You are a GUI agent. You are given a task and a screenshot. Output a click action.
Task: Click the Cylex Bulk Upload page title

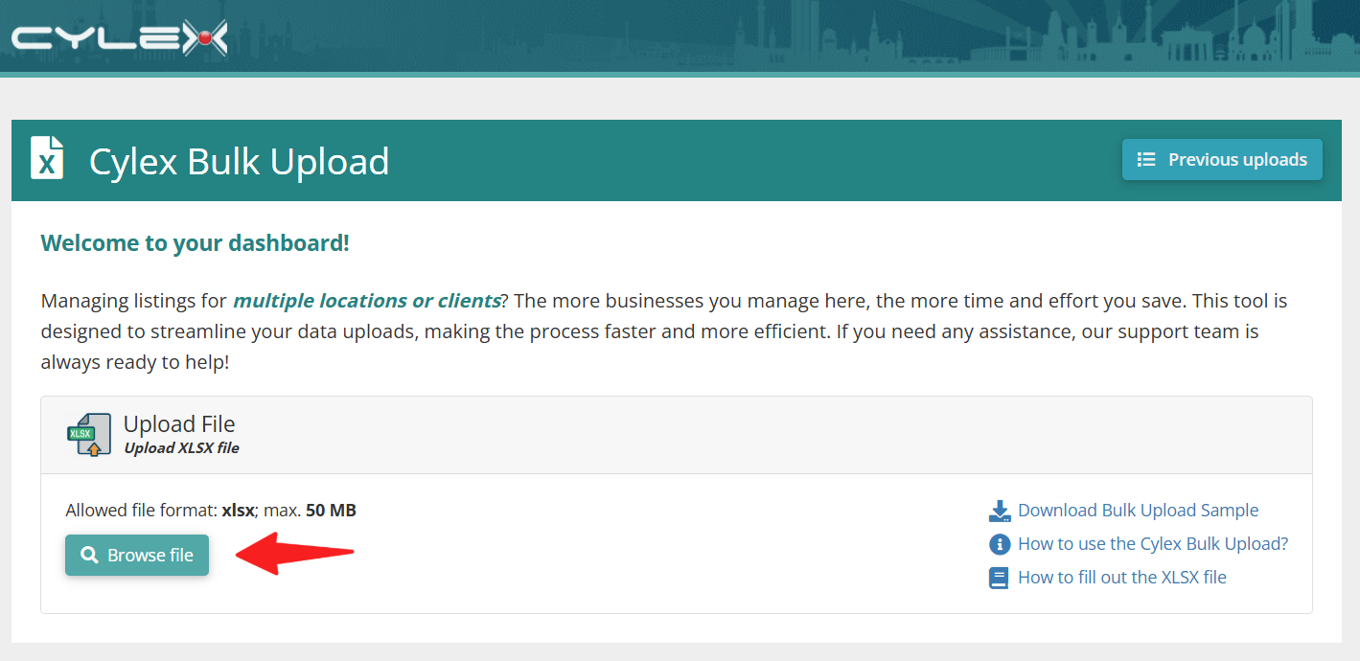[240, 161]
